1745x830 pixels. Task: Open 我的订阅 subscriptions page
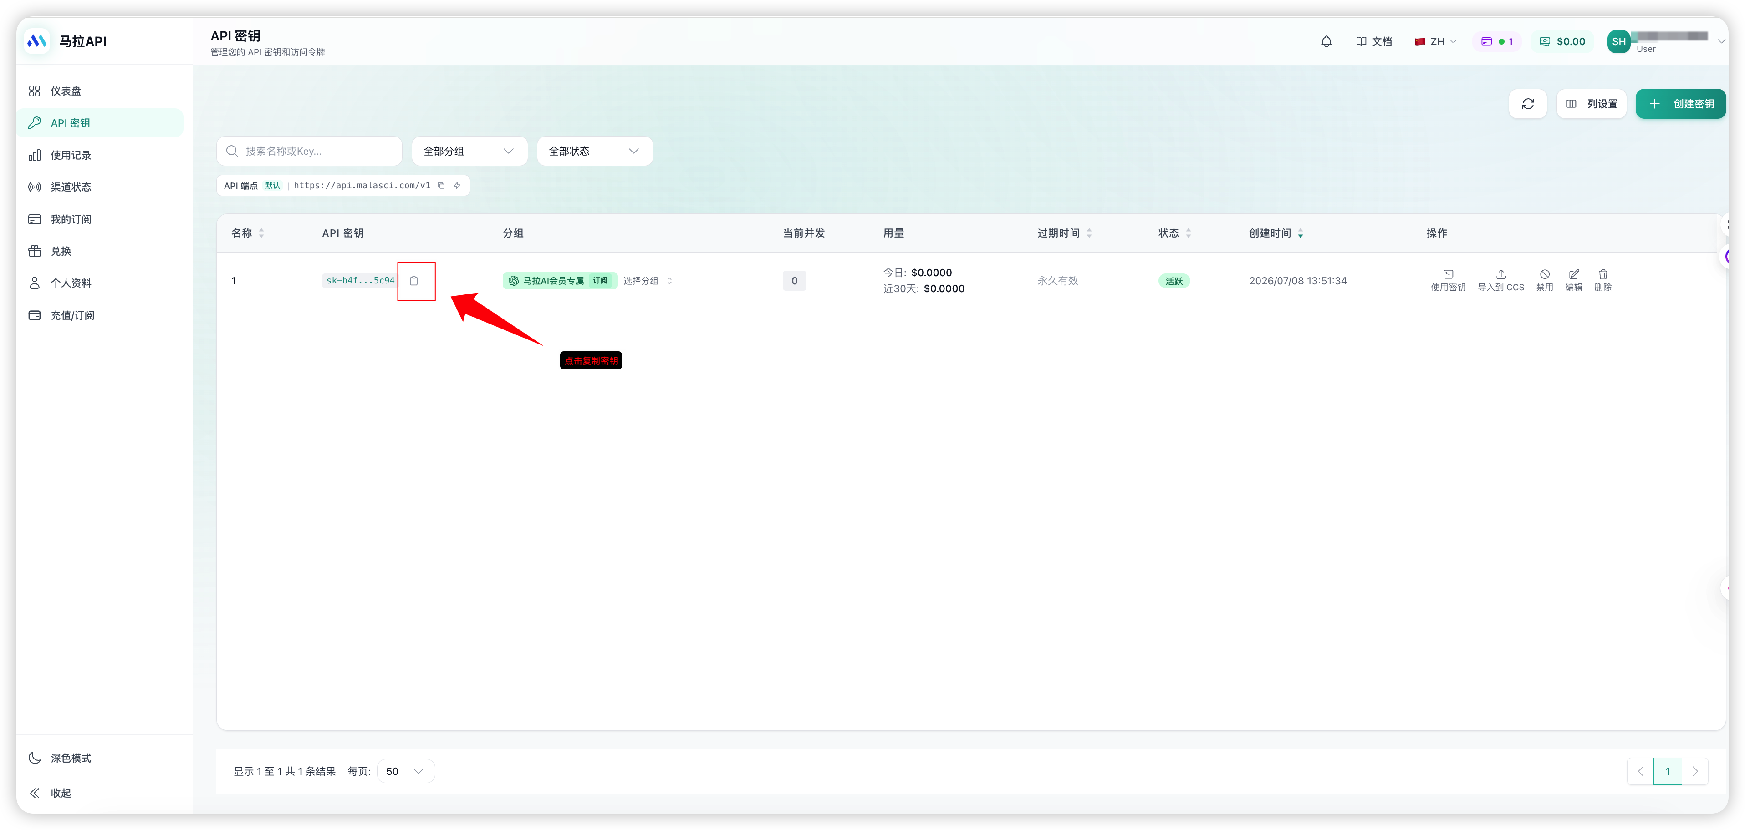100,219
